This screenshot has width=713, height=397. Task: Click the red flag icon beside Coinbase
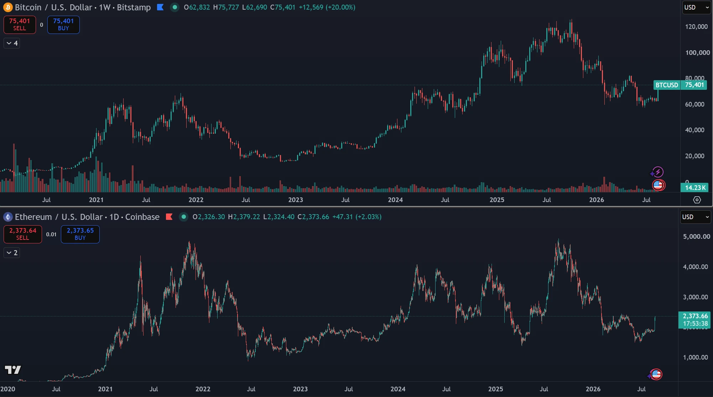click(x=169, y=217)
